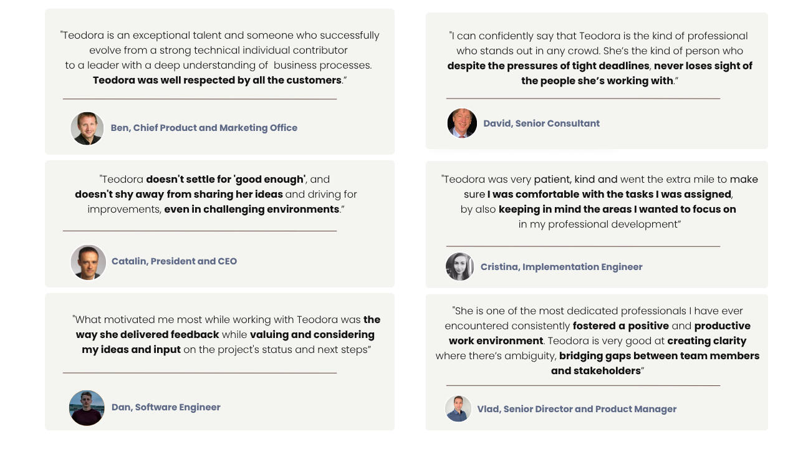The image size is (798, 449).
Task: Click Catalin's avatar picture
Action: coord(88,262)
